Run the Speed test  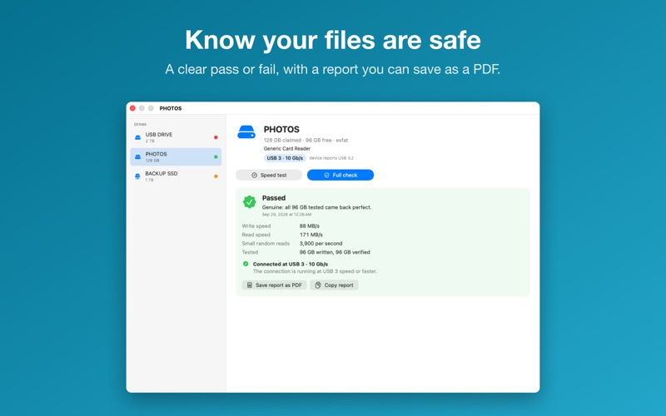click(269, 175)
